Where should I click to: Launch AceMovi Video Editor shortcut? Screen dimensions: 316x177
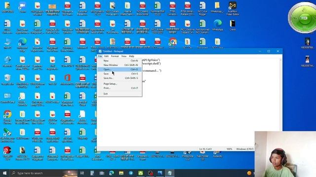pos(233,9)
